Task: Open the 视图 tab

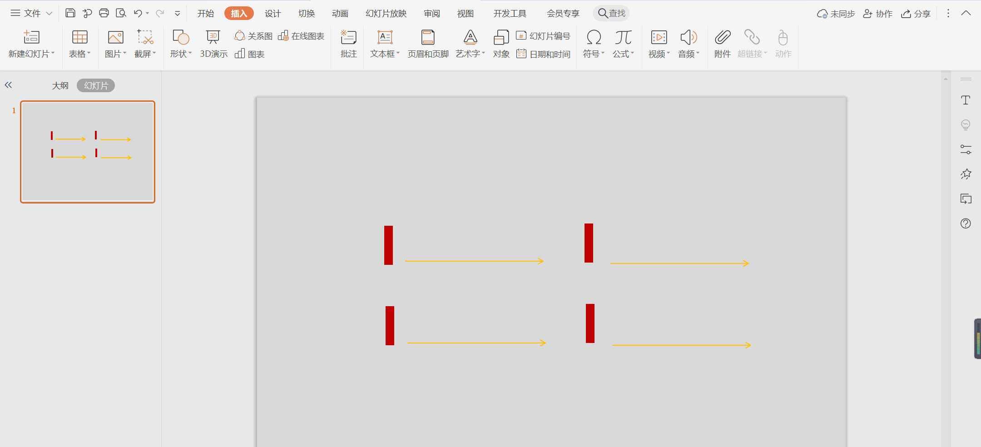Action: 465,14
